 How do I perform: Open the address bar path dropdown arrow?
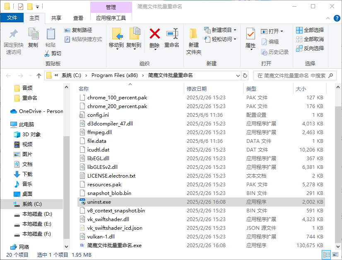pyautogui.click(x=238, y=76)
